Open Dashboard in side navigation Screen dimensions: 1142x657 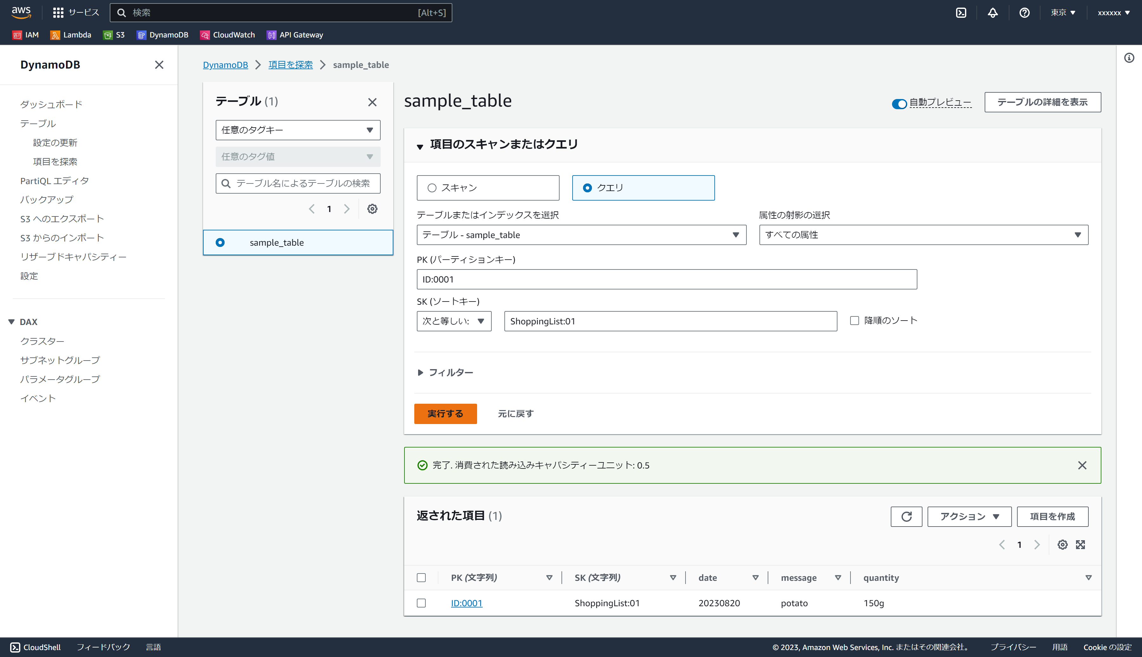click(51, 104)
